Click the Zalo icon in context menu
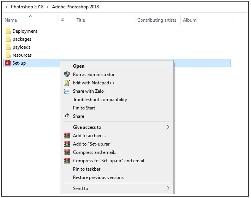This screenshot has width=251, height=198. pyautogui.click(x=67, y=91)
